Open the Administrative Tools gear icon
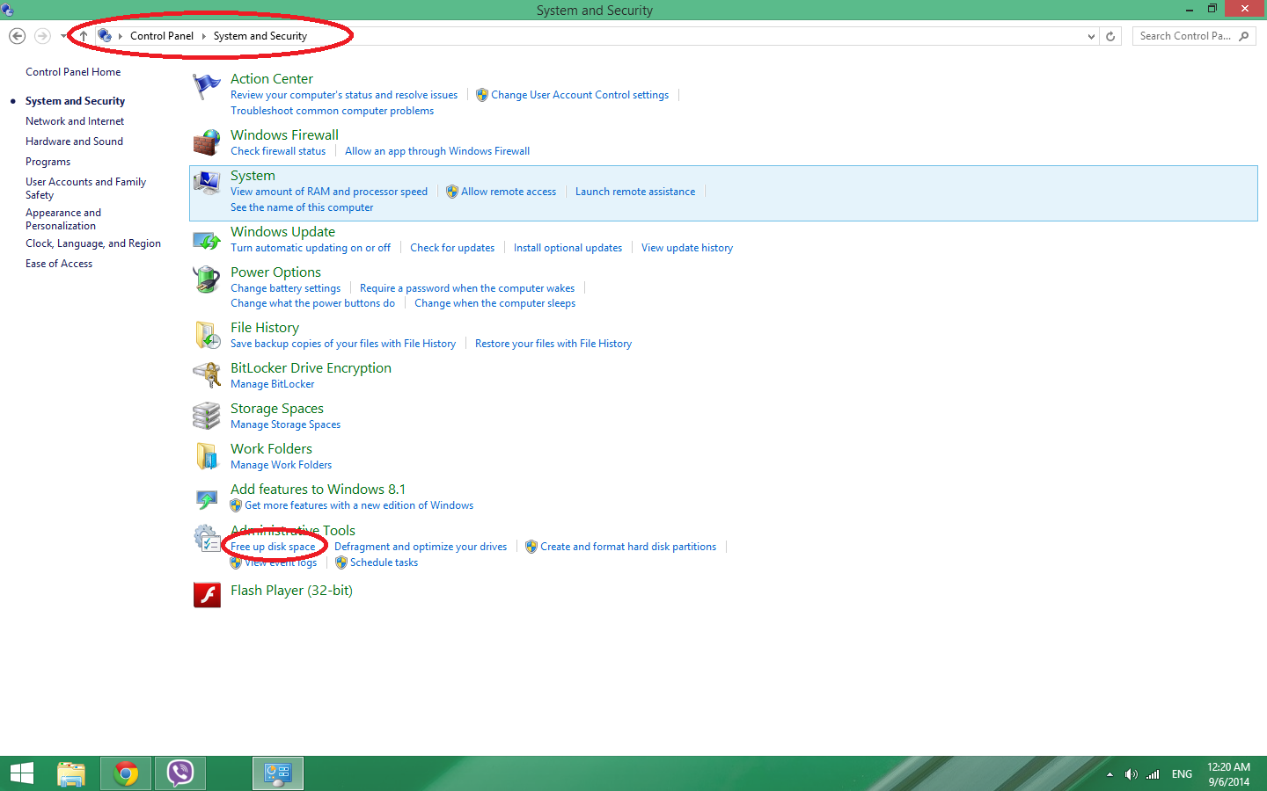 [x=207, y=538]
